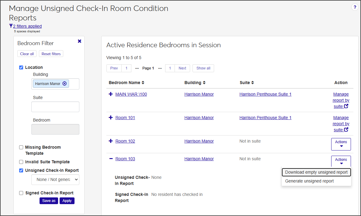Sort by Building column
The height and width of the screenshot is (216, 361).
coord(204,83)
